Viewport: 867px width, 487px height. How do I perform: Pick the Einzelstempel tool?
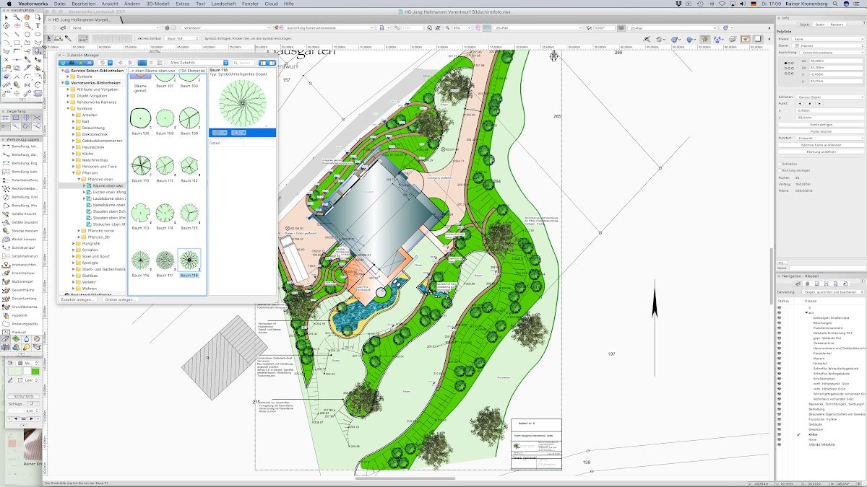tap(6, 273)
